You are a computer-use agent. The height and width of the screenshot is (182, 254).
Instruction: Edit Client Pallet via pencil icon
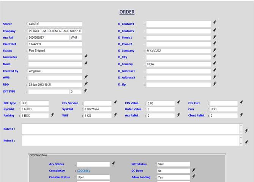point(241,115)
